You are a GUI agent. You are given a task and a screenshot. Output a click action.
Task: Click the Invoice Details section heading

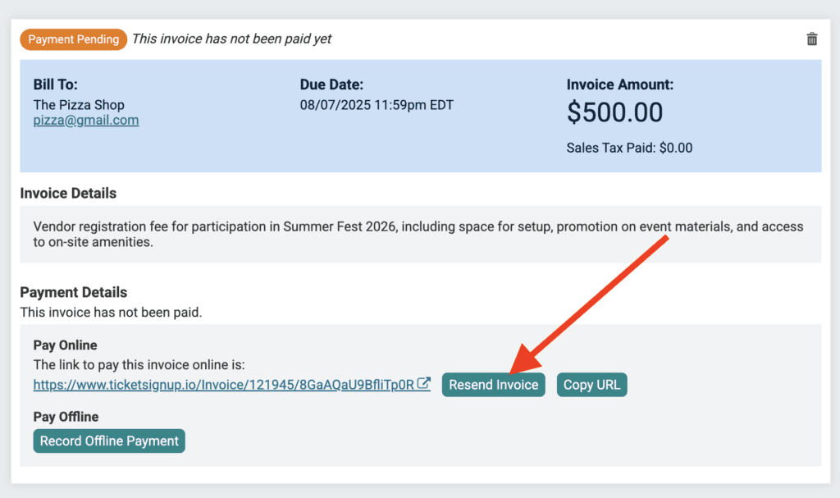click(68, 193)
